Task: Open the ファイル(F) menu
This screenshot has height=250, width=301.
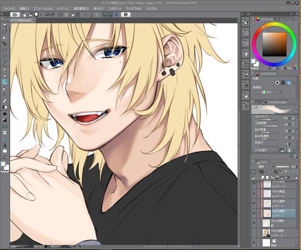Action: click(9, 9)
